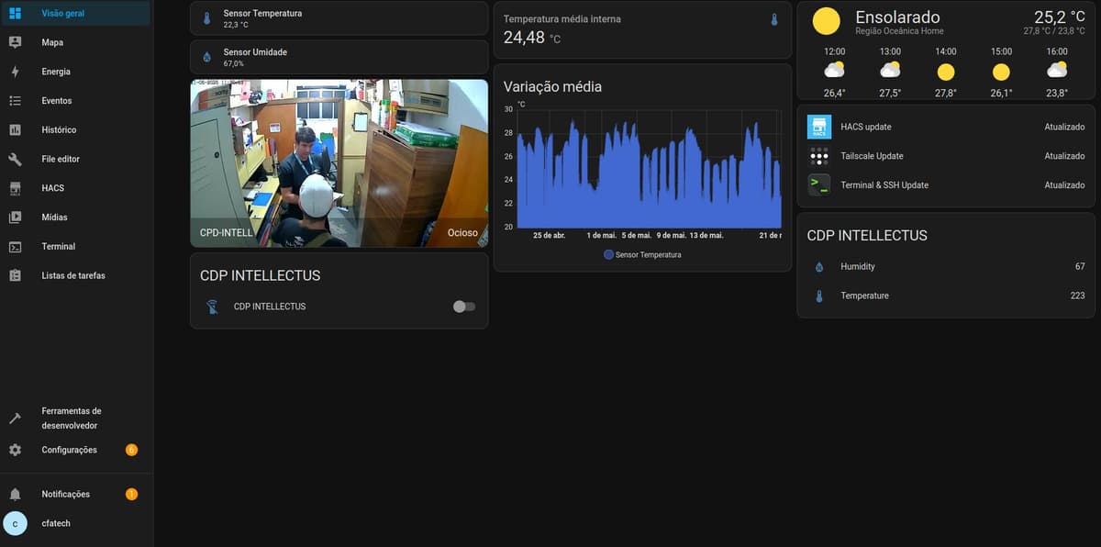Open the Mídias play icon
Image resolution: width=1101 pixels, height=547 pixels.
[15, 218]
